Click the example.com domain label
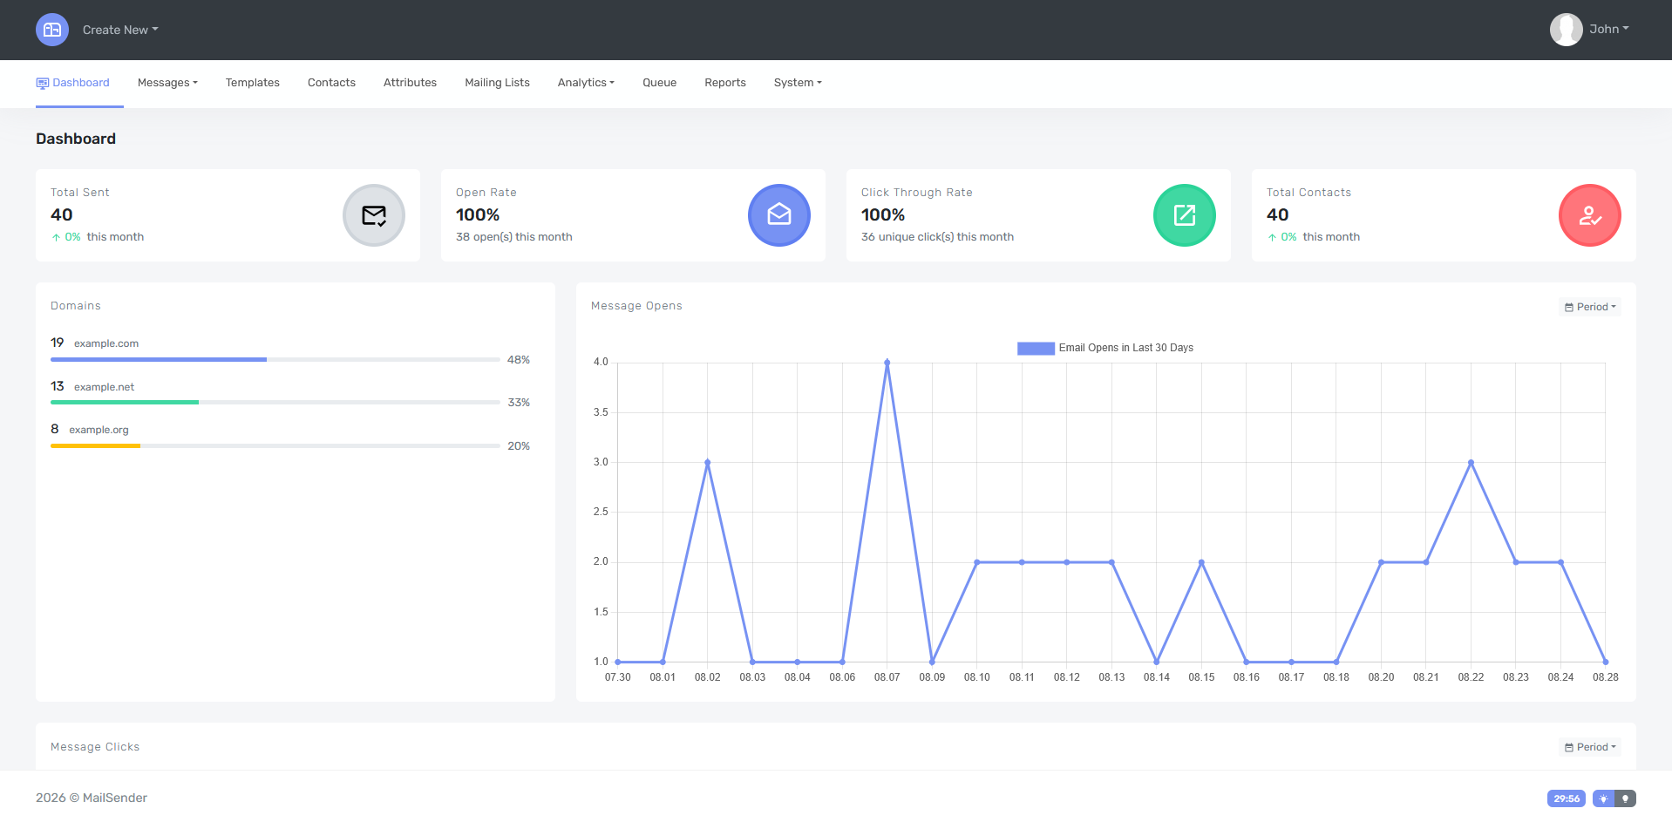 tap(106, 343)
